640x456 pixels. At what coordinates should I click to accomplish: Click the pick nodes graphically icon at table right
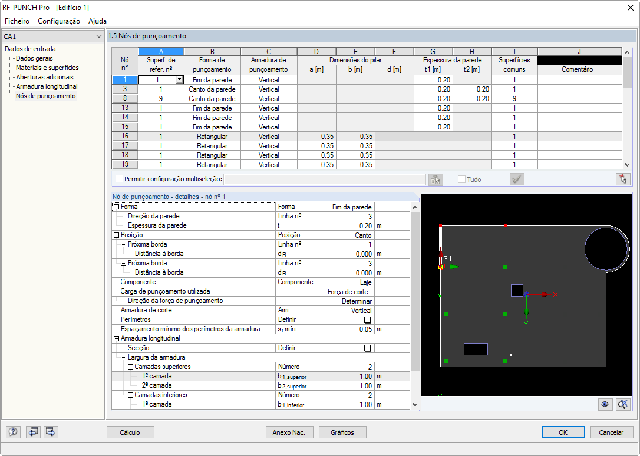[x=623, y=179]
